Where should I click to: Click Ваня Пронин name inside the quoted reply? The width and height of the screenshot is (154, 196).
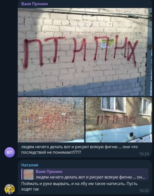pyautogui.click(x=49, y=171)
